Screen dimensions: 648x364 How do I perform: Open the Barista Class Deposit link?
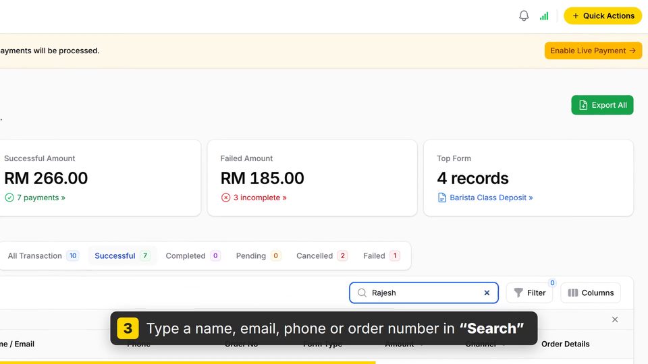[x=491, y=198]
